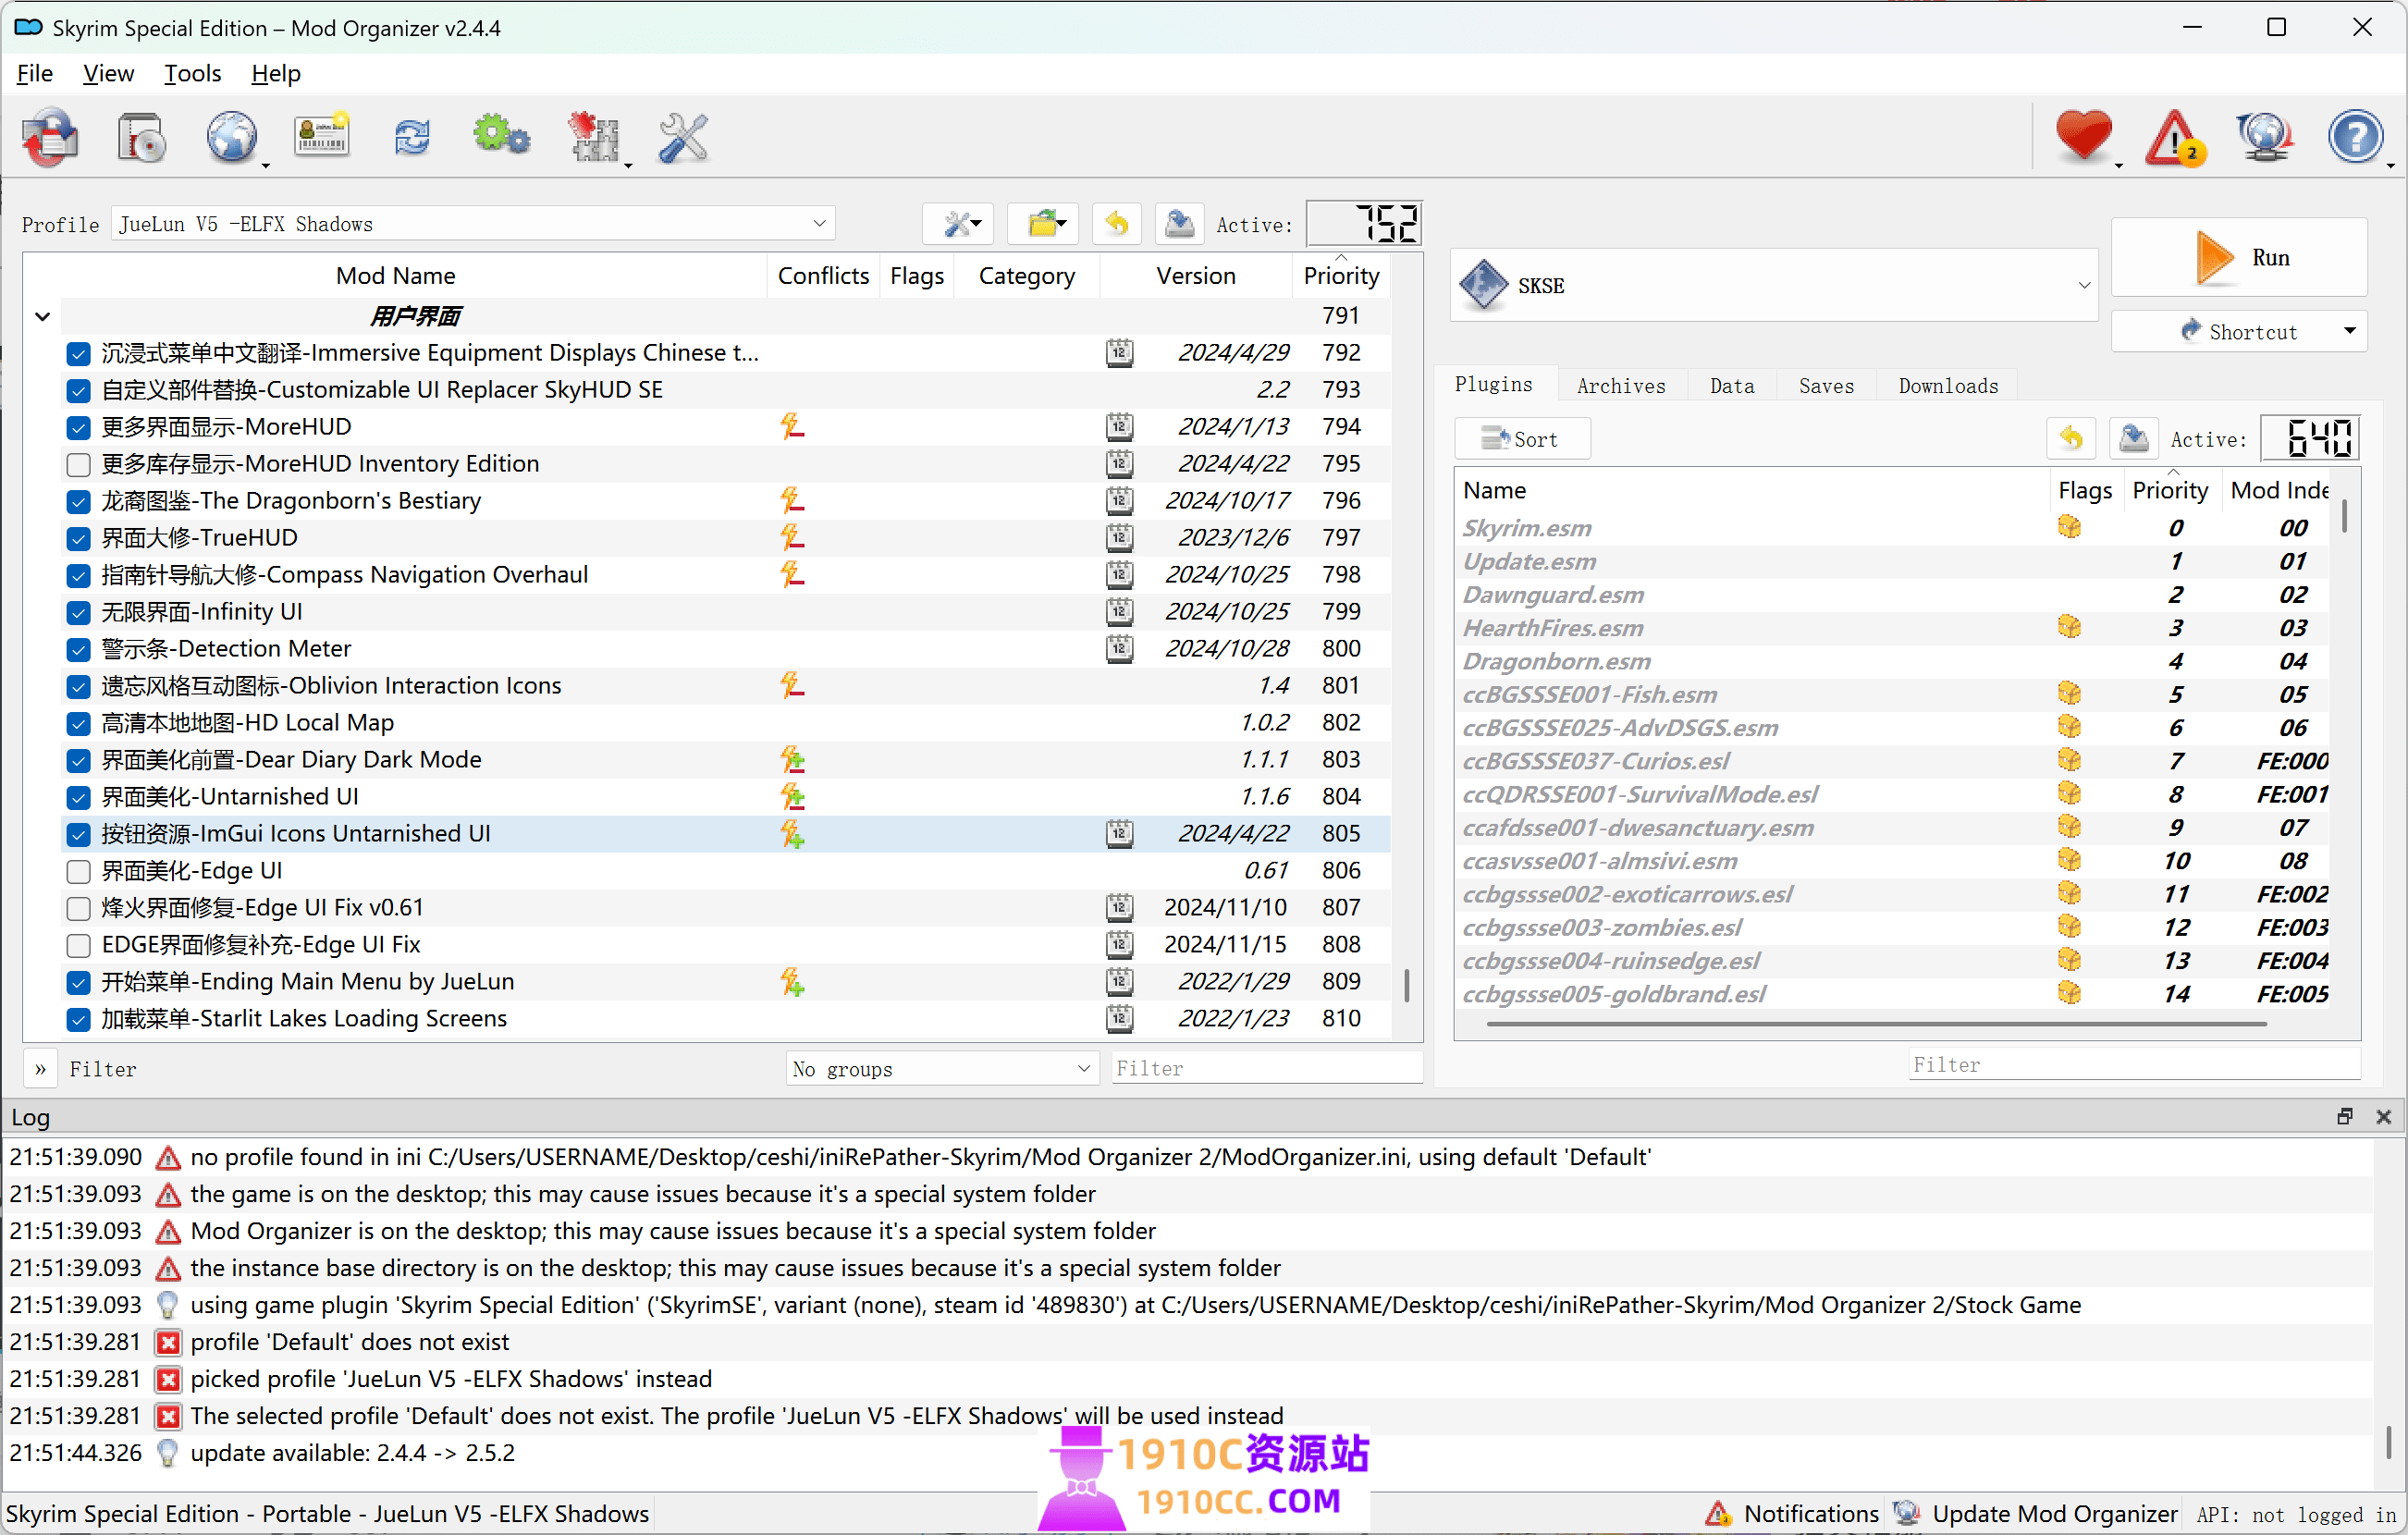Open the View menu

coord(108,73)
